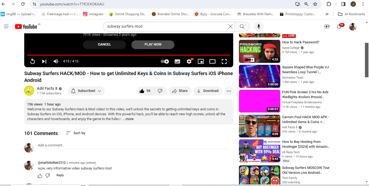Reply to martinlother2310's comment
Viewport: 369px width, 186px height.
[60, 175]
